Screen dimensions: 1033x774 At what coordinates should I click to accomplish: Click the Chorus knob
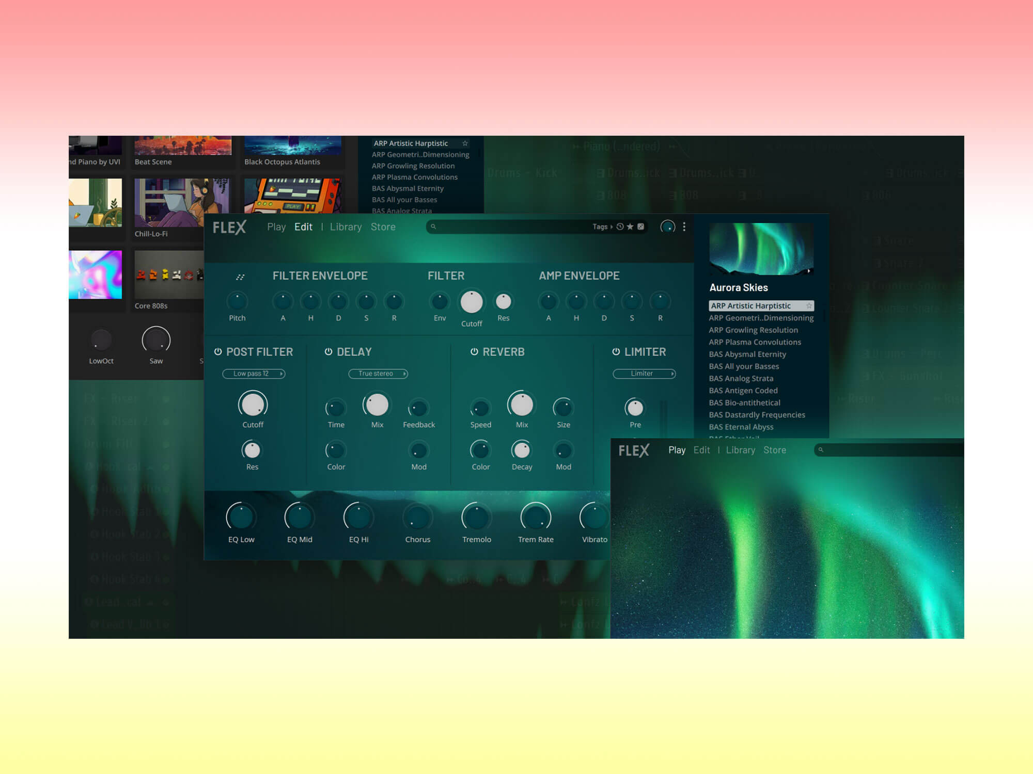[417, 517]
